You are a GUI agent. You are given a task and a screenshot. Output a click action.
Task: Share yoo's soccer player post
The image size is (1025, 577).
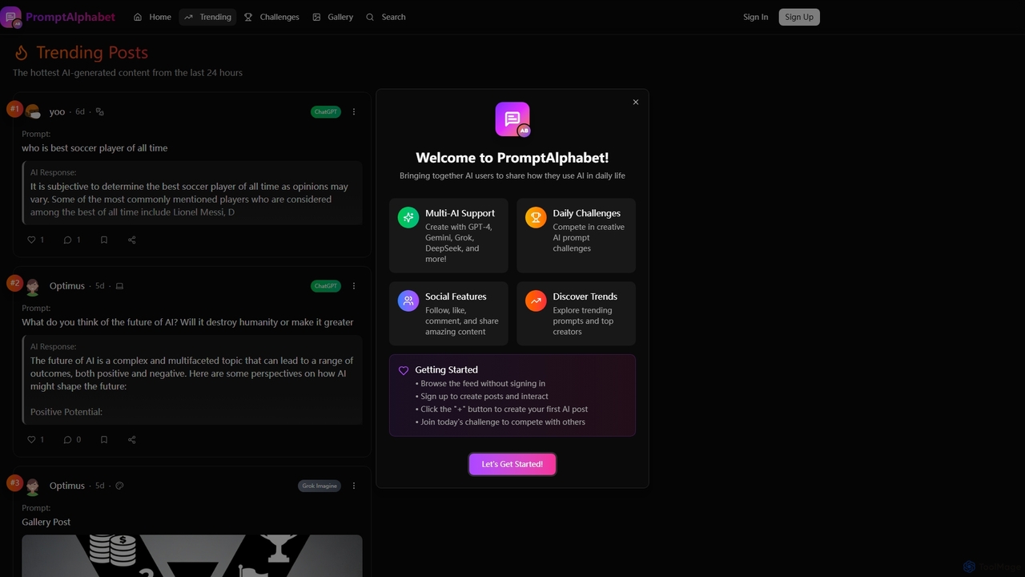tap(132, 240)
